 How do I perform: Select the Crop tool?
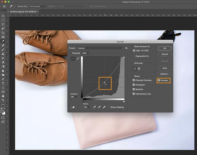coord(3,33)
